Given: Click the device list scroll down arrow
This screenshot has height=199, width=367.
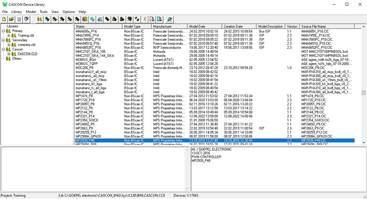Looking at the screenshot, I should 363,142.
